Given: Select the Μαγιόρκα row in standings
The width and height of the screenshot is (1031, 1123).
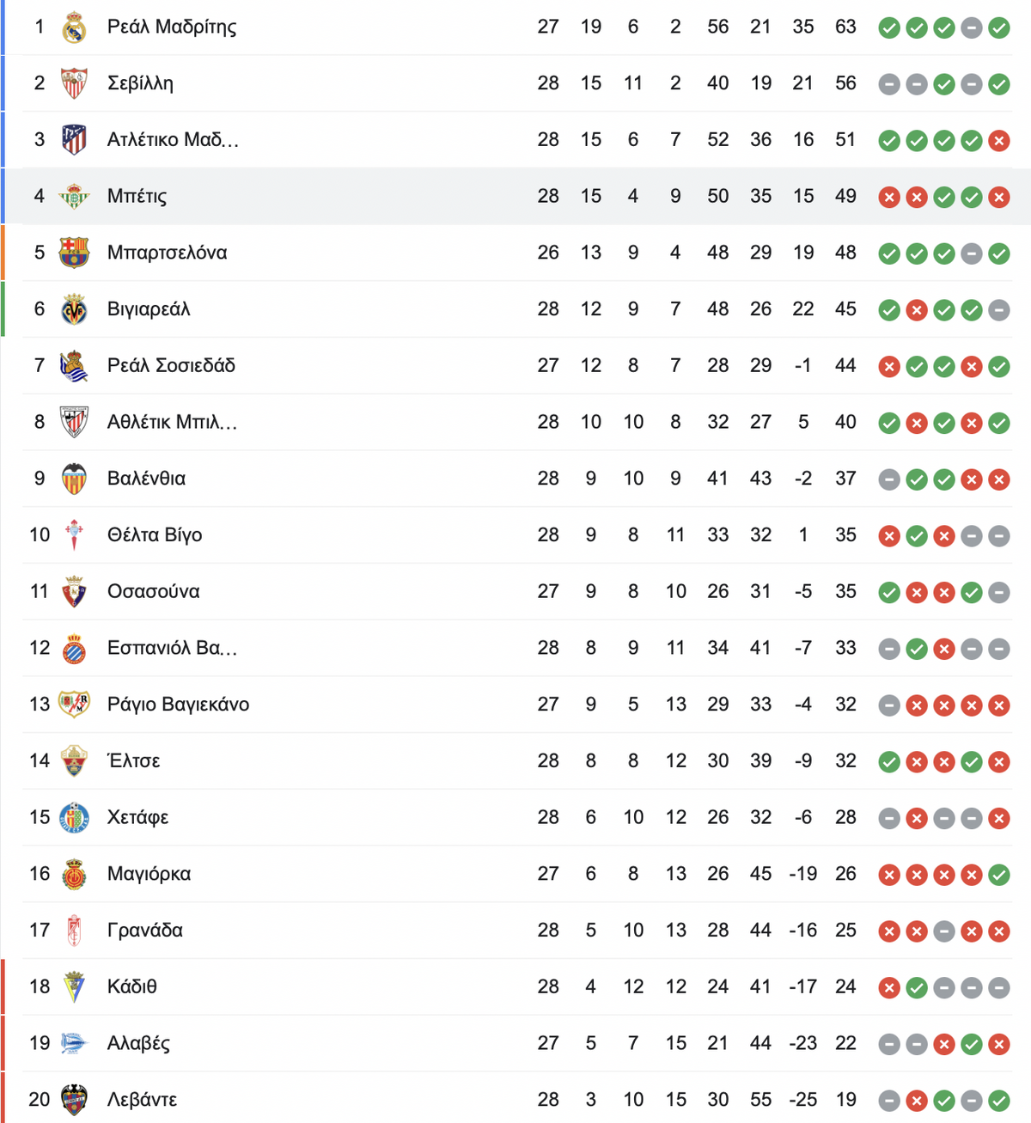Looking at the screenshot, I should (x=515, y=874).
